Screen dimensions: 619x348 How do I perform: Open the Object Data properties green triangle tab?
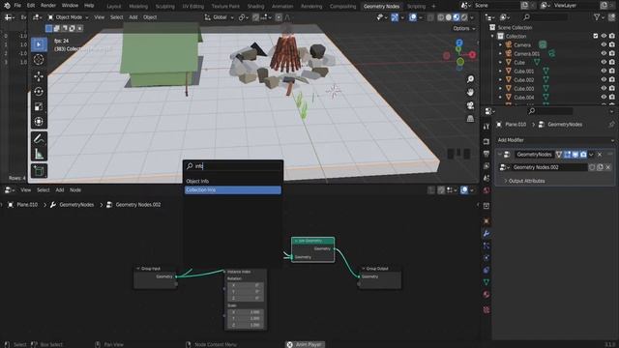pyautogui.click(x=486, y=282)
